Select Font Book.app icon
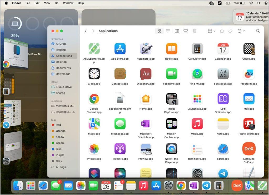 pyautogui.click(x=223, y=74)
